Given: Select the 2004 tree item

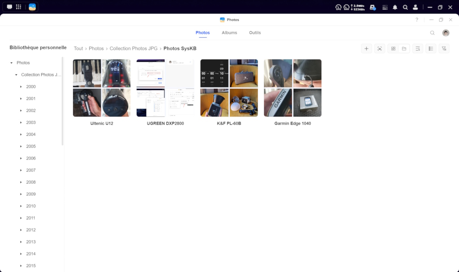Looking at the screenshot, I should point(31,134).
